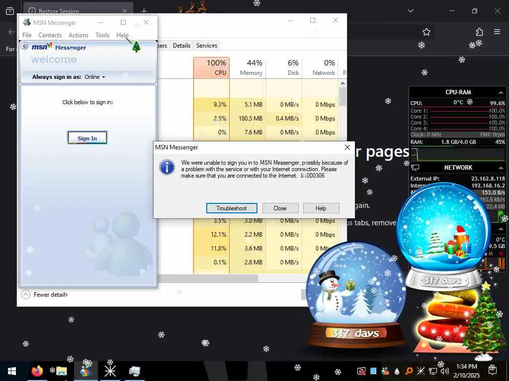Click the Help button in the error dialog

tap(321, 208)
